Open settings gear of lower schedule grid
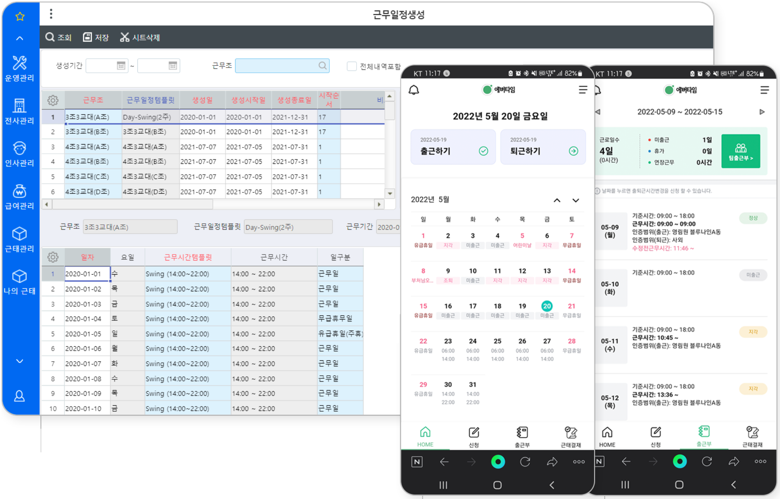780x499 pixels. click(53, 257)
